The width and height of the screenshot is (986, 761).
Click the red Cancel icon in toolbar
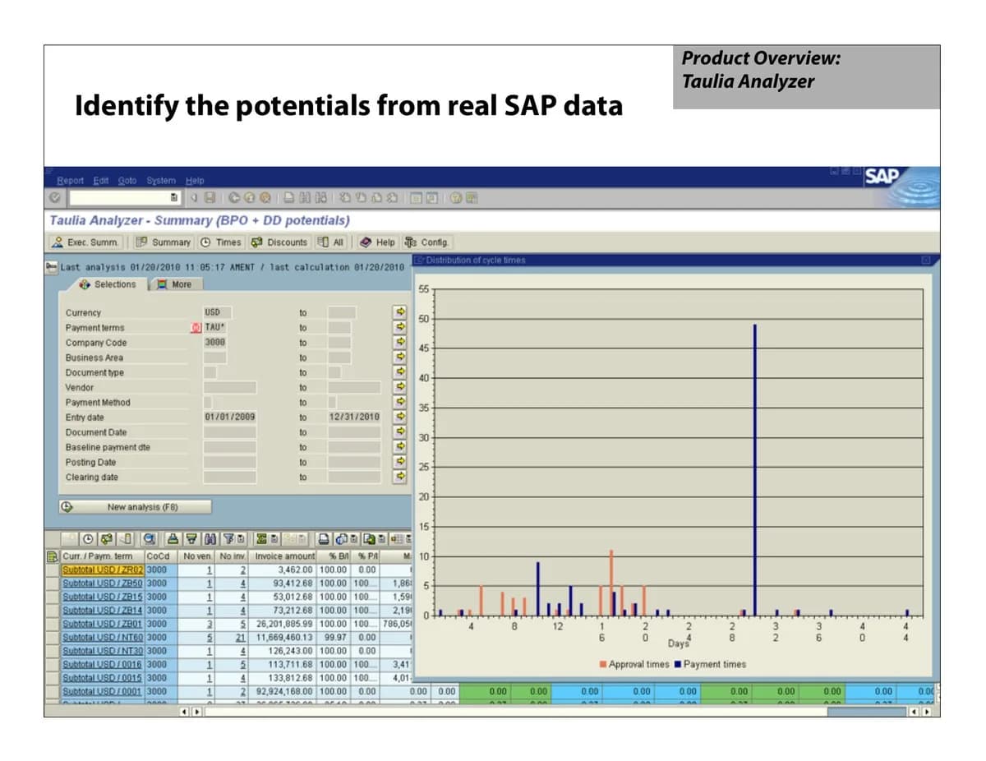click(265, 198)
